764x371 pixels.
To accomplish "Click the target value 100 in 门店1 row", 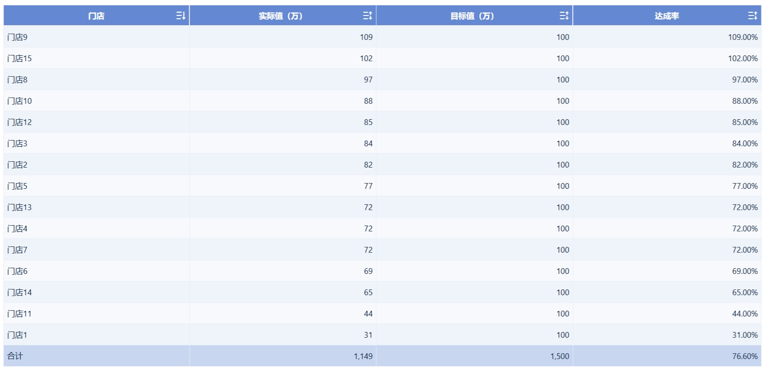I will coord(563,335).
